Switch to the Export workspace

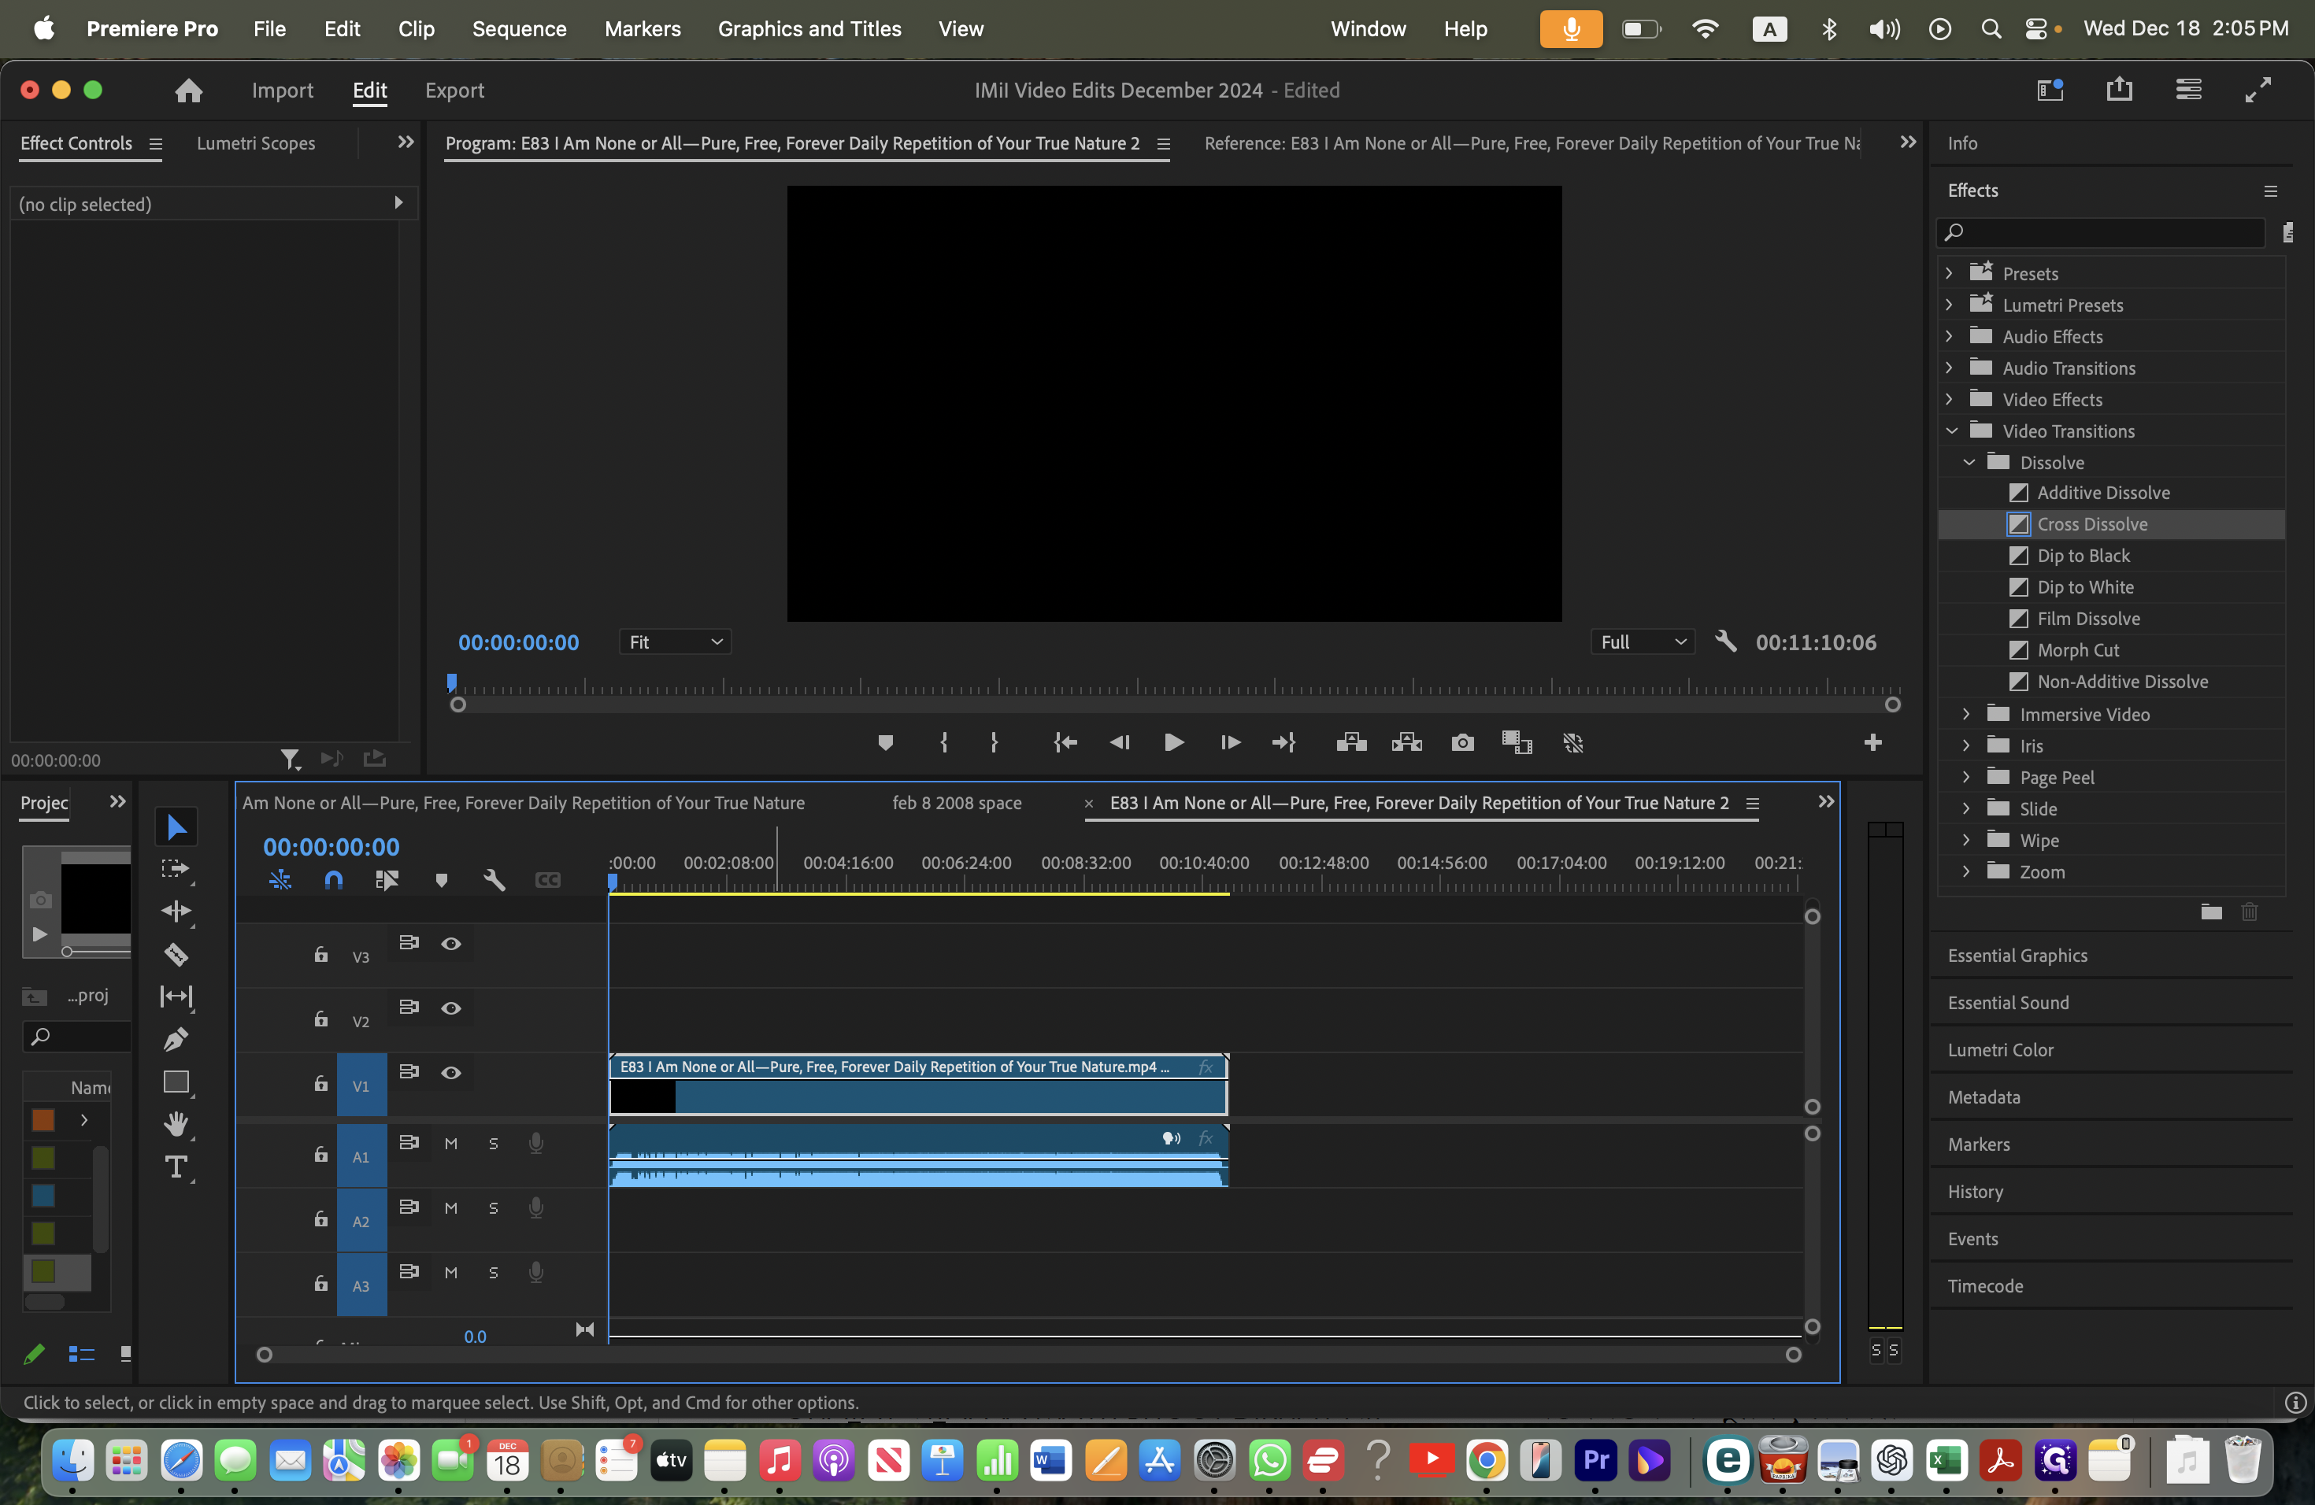click(454, 91)
